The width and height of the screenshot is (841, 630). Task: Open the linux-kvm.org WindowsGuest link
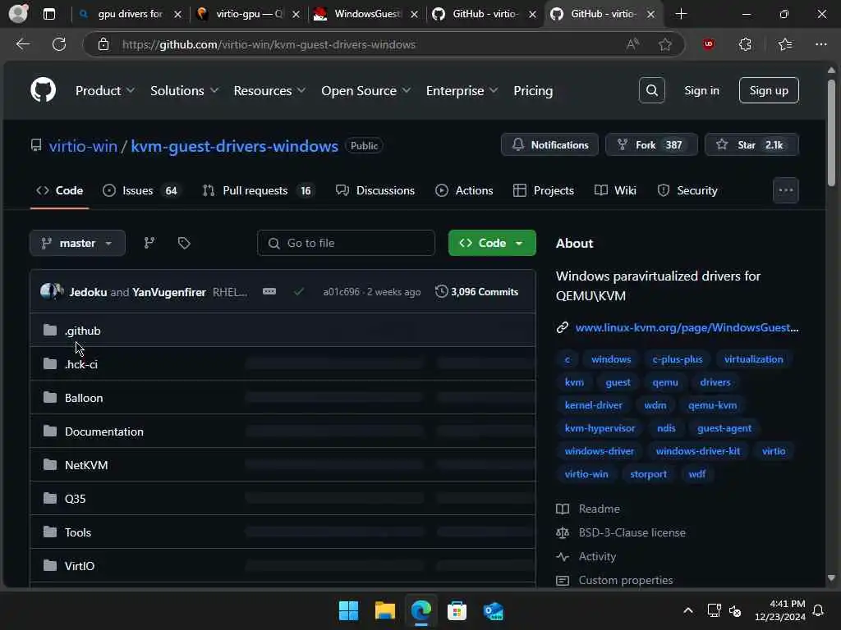[x=687, y=327]
